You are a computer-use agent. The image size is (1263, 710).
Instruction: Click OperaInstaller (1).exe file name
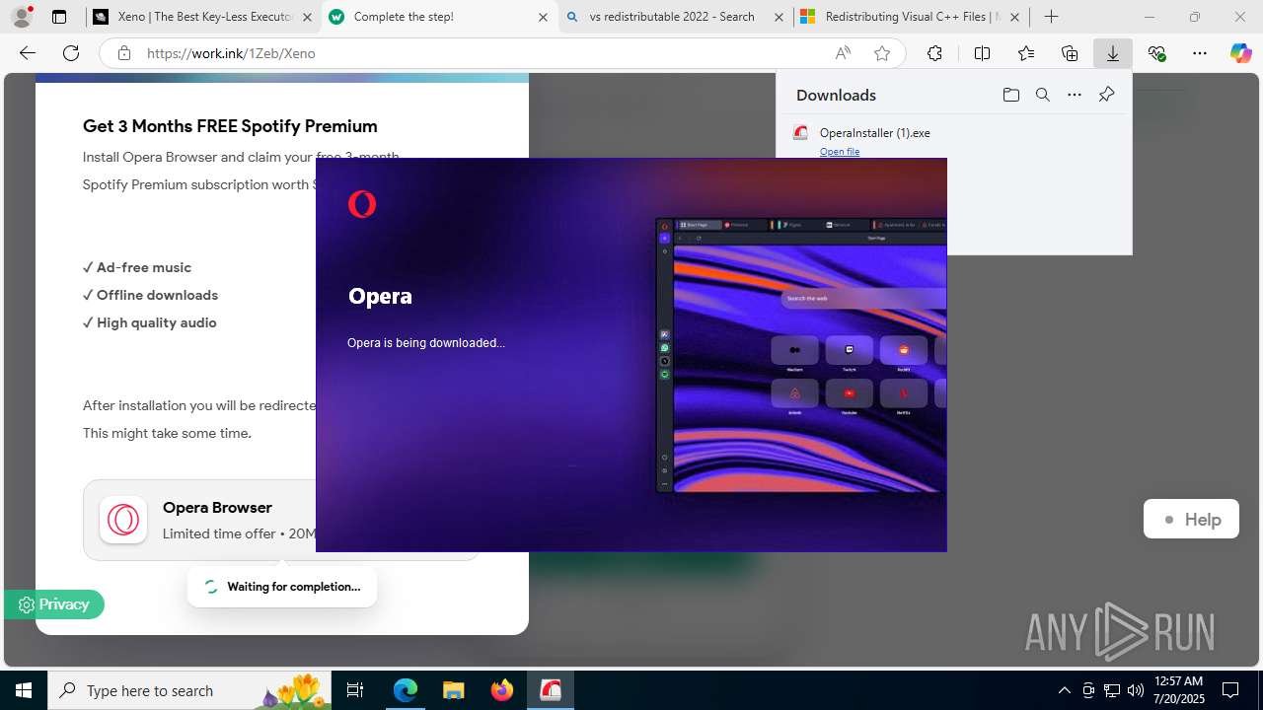[874, 133]
